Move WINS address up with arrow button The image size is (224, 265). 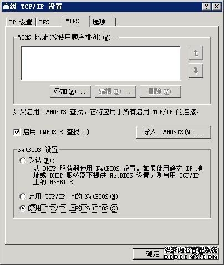click(x=196, y=53)
